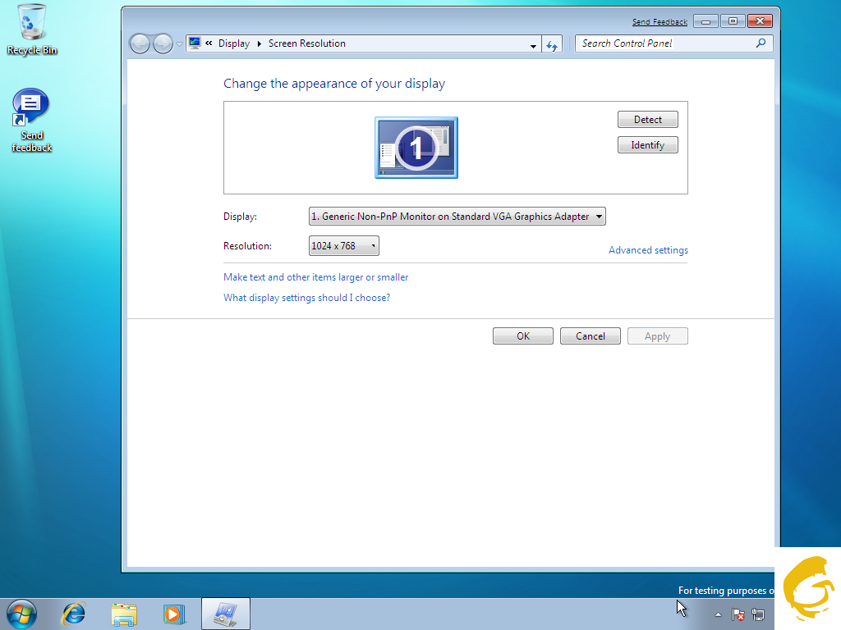Screen dimensions: 841x630
Task: Click the back navigation arrow
Action: pyautogui.click(x=140, y=44)
